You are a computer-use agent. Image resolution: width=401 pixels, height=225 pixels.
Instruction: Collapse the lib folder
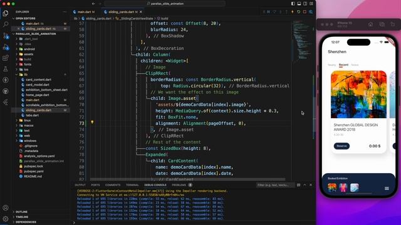click(26, 74)
